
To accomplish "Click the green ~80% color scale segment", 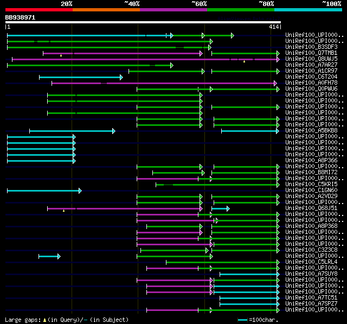I will click(x=241, y=10).
